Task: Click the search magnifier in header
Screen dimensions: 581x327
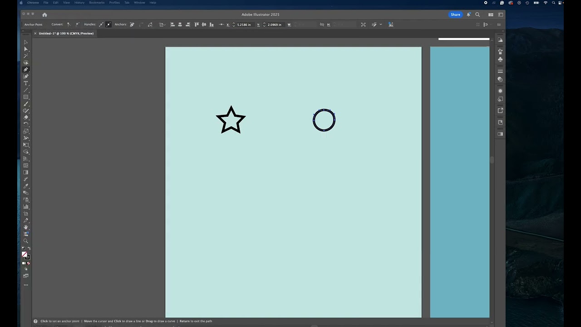Action: pos(478,15)
